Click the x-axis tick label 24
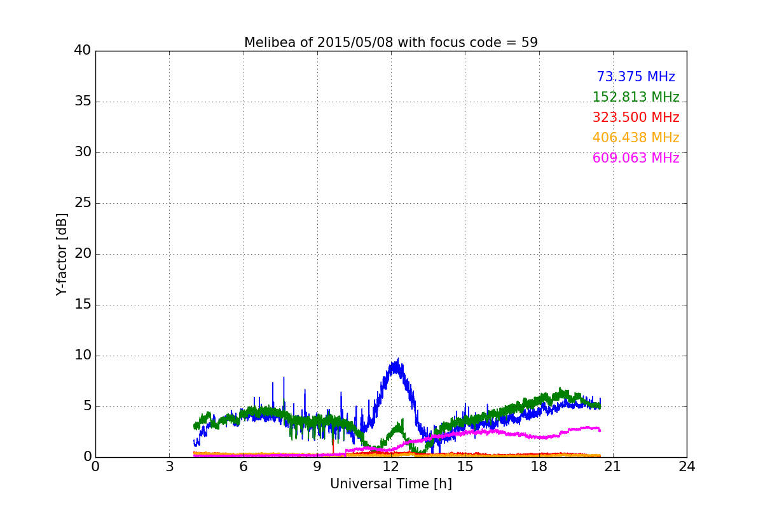 (687, 467)
